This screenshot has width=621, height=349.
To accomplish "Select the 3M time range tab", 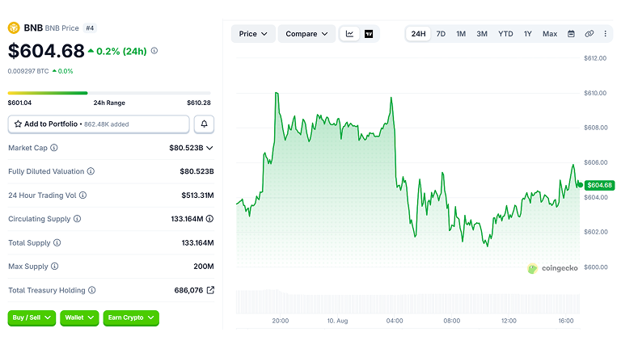I will [482, 34].
